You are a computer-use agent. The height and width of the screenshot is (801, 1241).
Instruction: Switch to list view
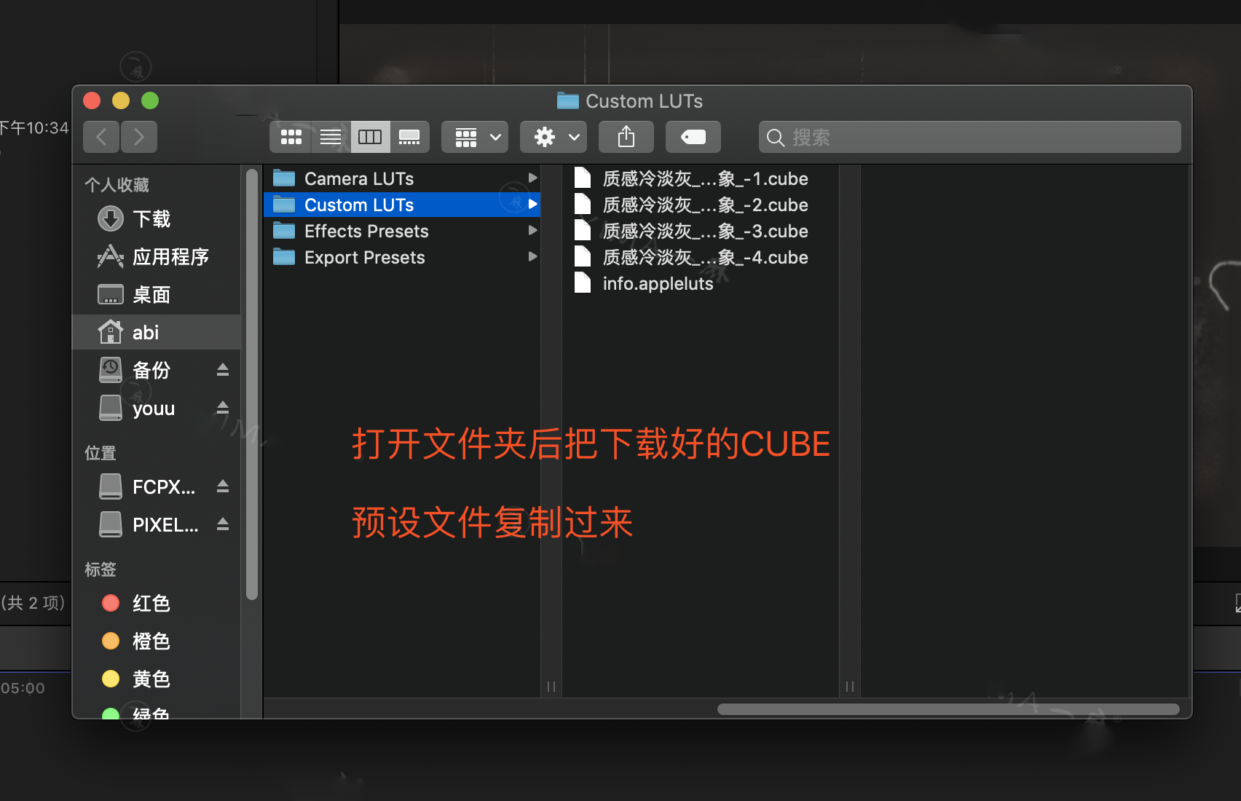331,137
